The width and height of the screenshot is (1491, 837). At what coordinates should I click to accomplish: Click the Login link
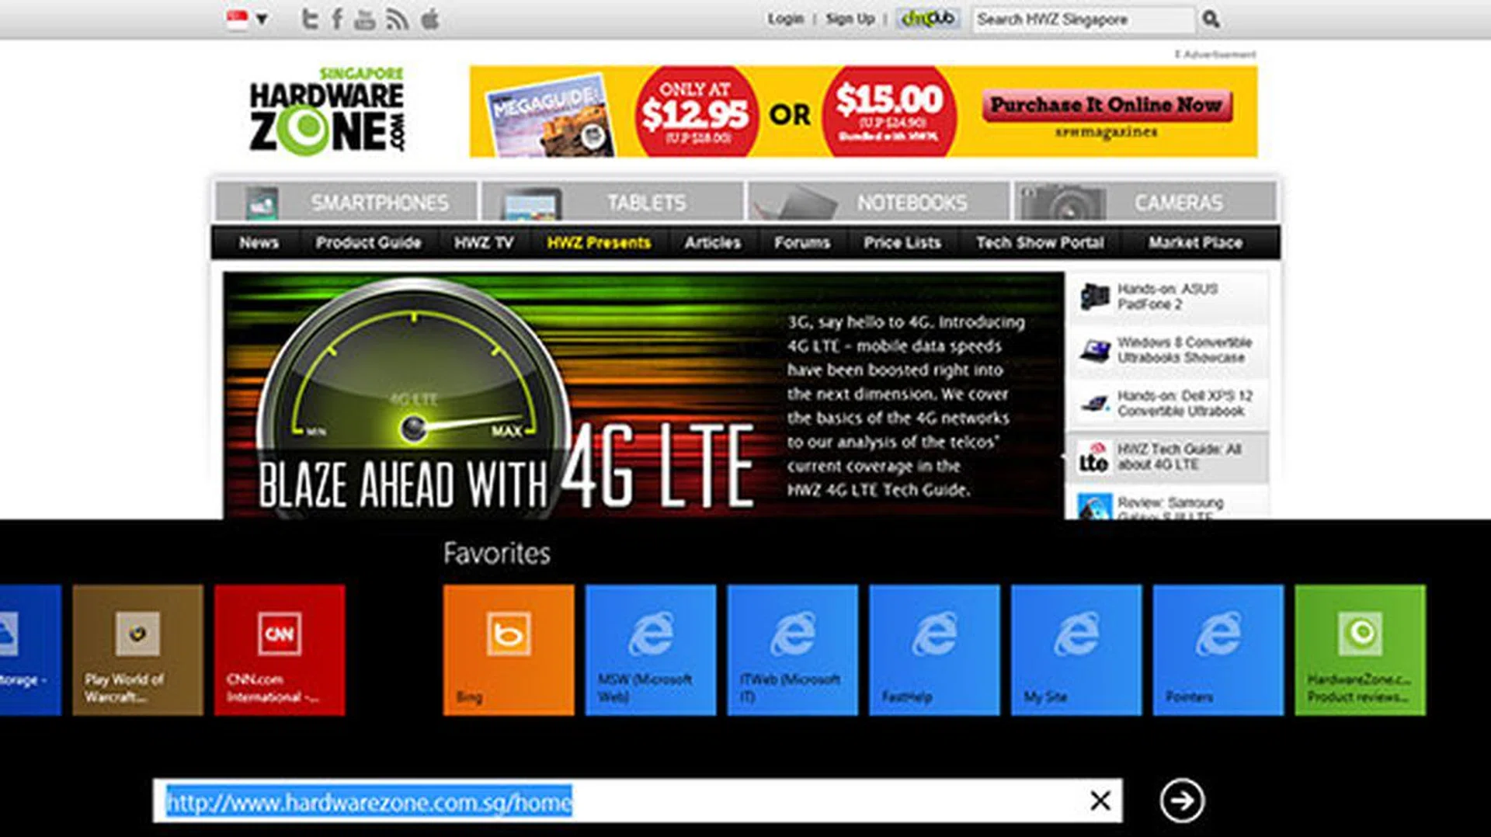(785, 19)
